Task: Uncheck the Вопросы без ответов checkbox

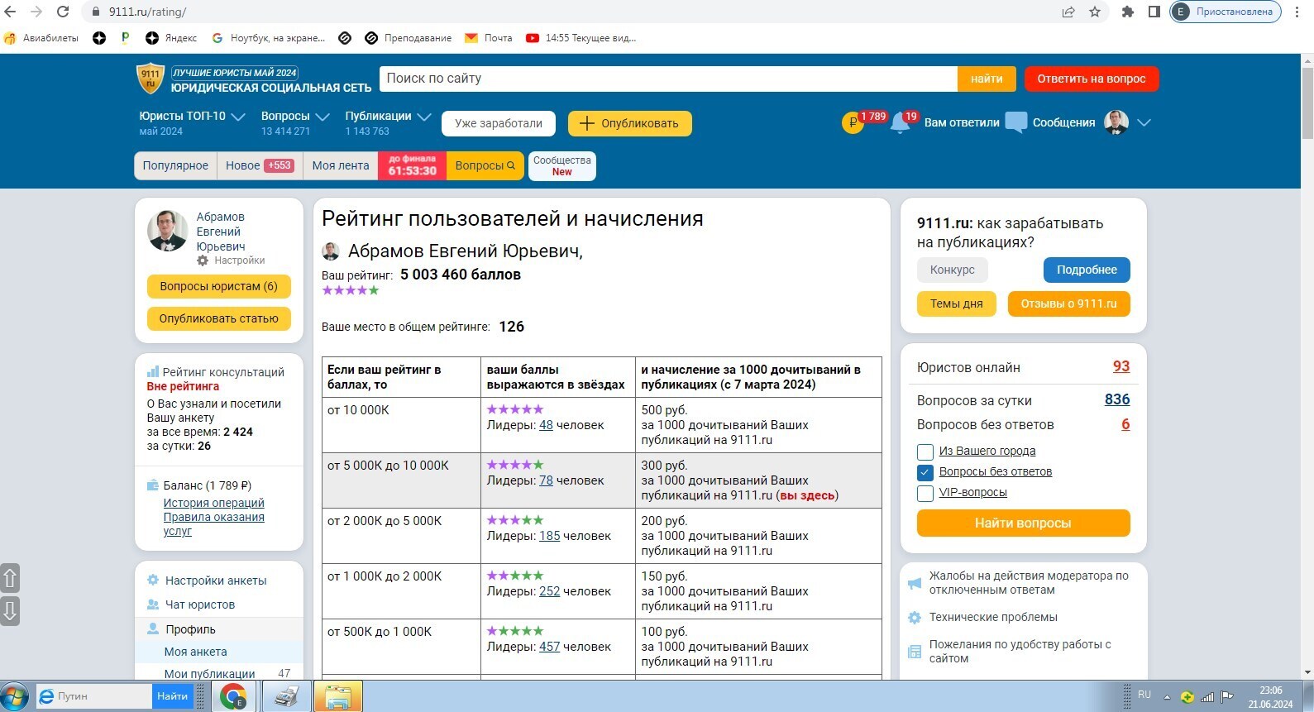Action: 925,472
